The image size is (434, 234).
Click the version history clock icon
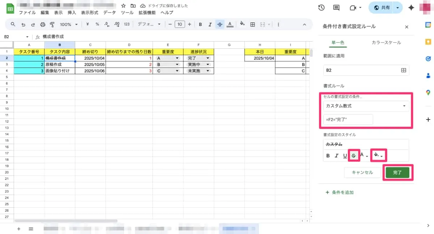[322, 7]
